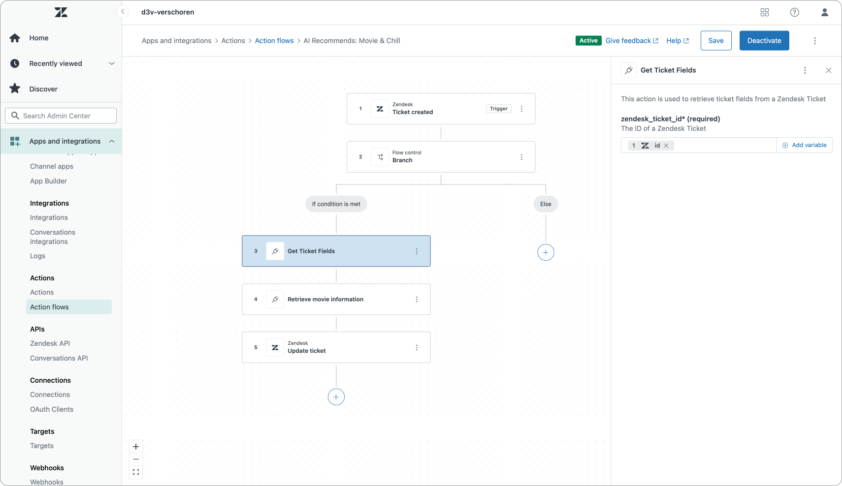The image size is (842, 486).
Task: Expand the Recently viewed section
Action: pyautogui.click(x=112, y=63)
